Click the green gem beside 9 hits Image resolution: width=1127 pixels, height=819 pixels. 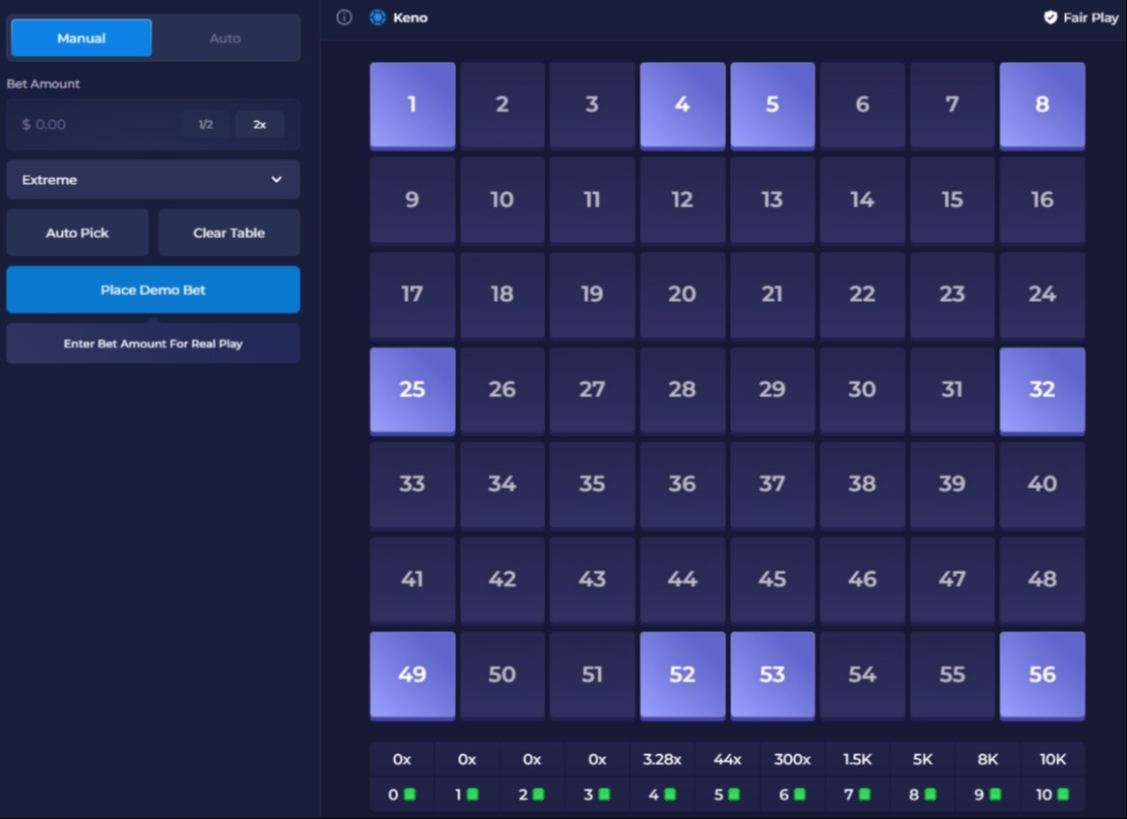click(x=994, y=795)
